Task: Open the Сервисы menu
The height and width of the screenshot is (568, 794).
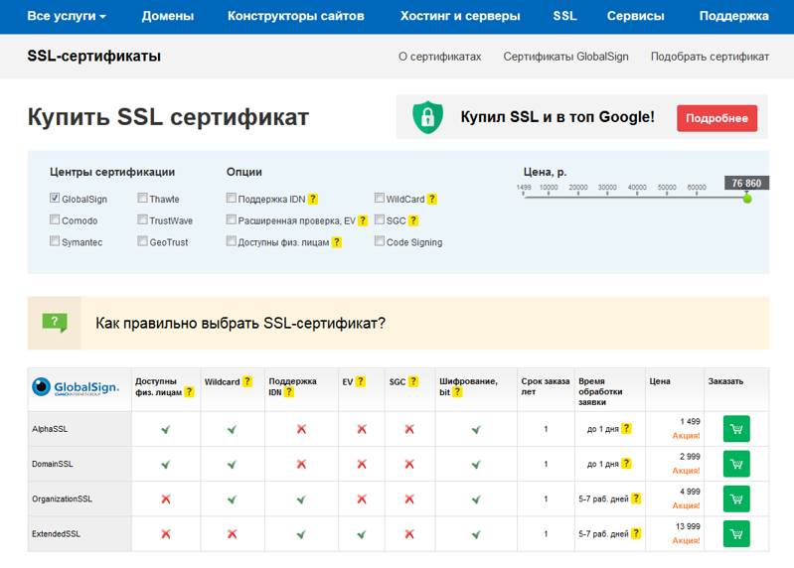Action: (x=636, y=16)
